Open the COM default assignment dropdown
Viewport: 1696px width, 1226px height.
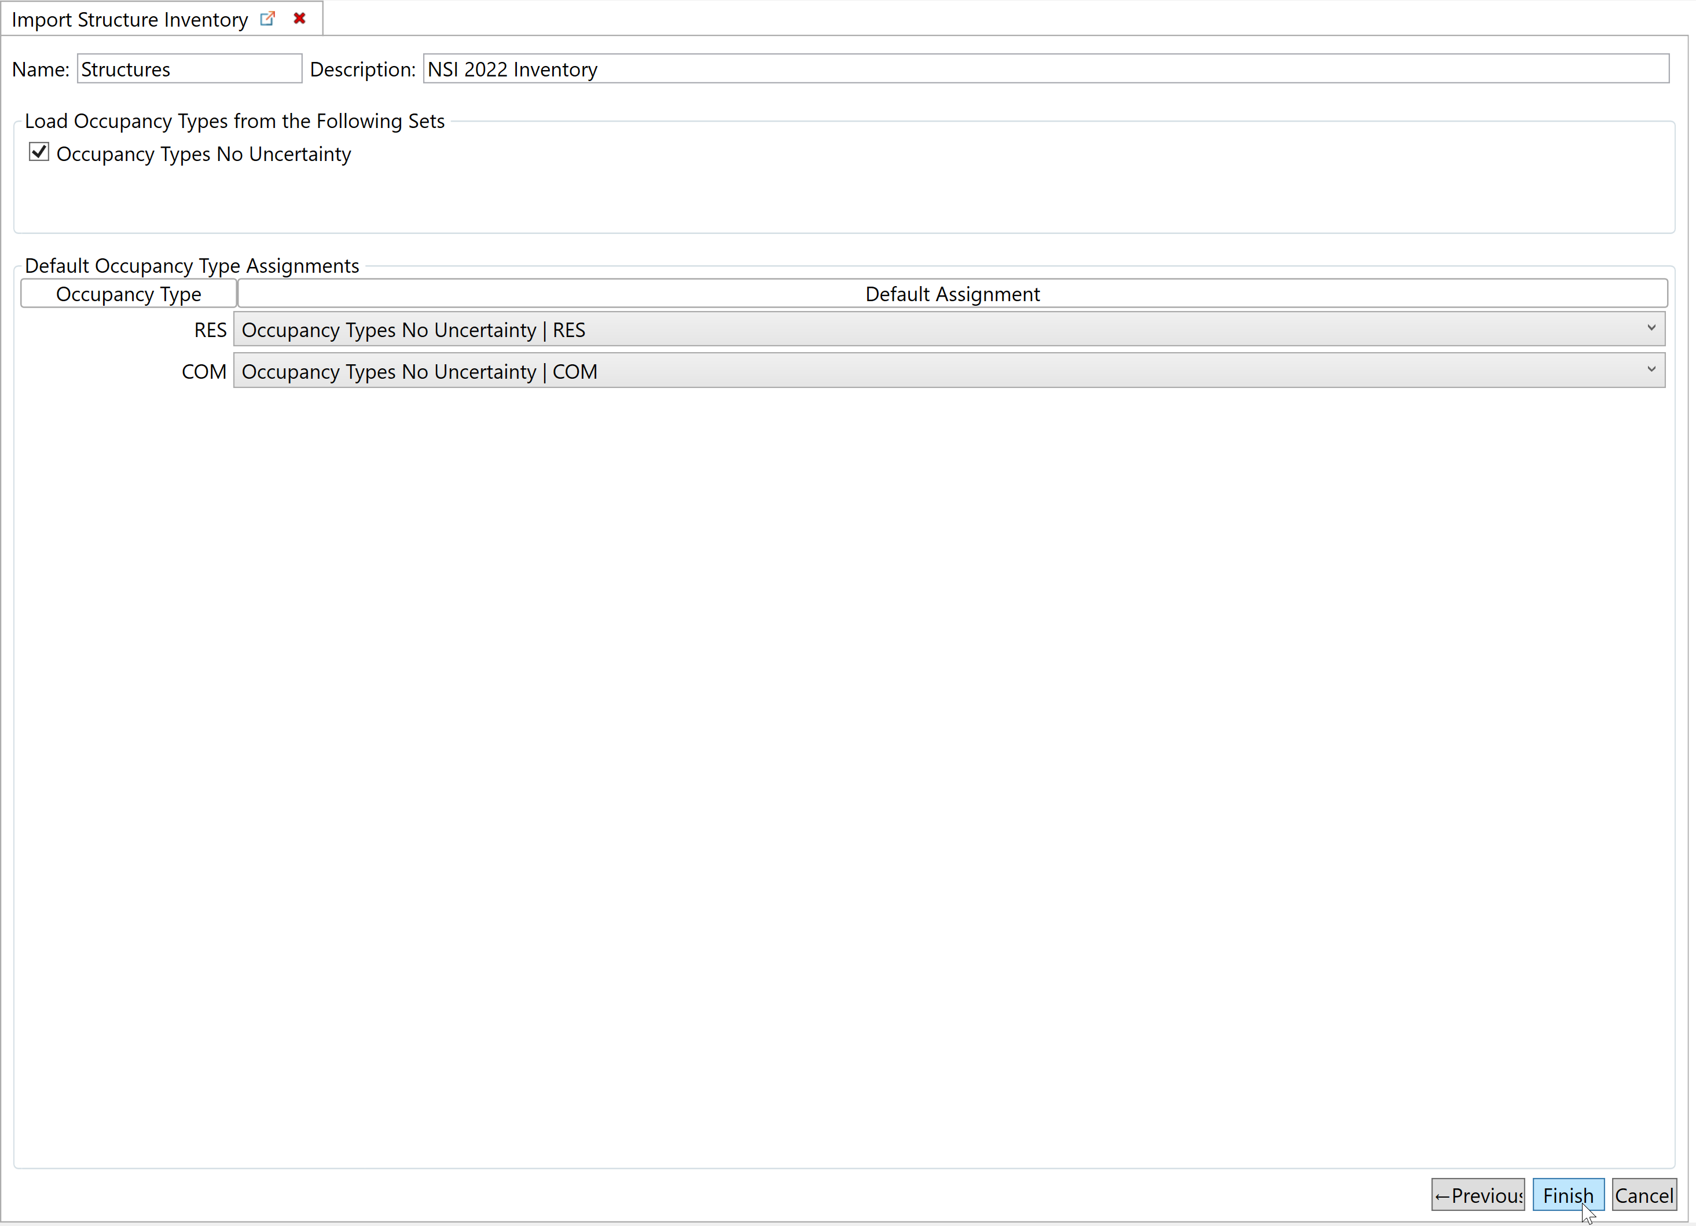click(948, 372)
